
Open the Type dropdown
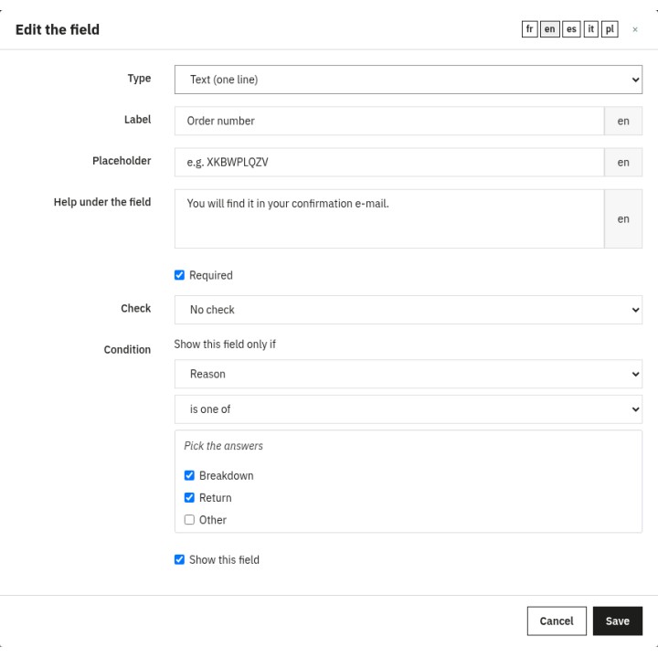click(409, 80)
